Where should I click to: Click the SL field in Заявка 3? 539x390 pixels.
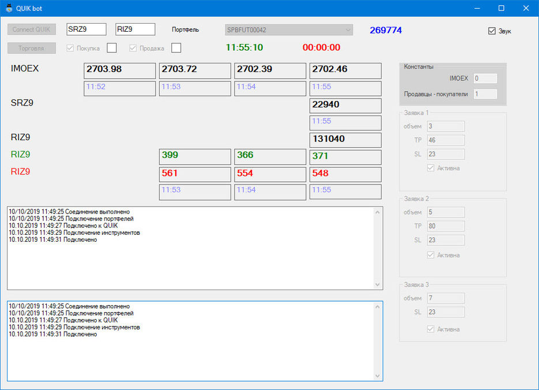tap(446, 312)
